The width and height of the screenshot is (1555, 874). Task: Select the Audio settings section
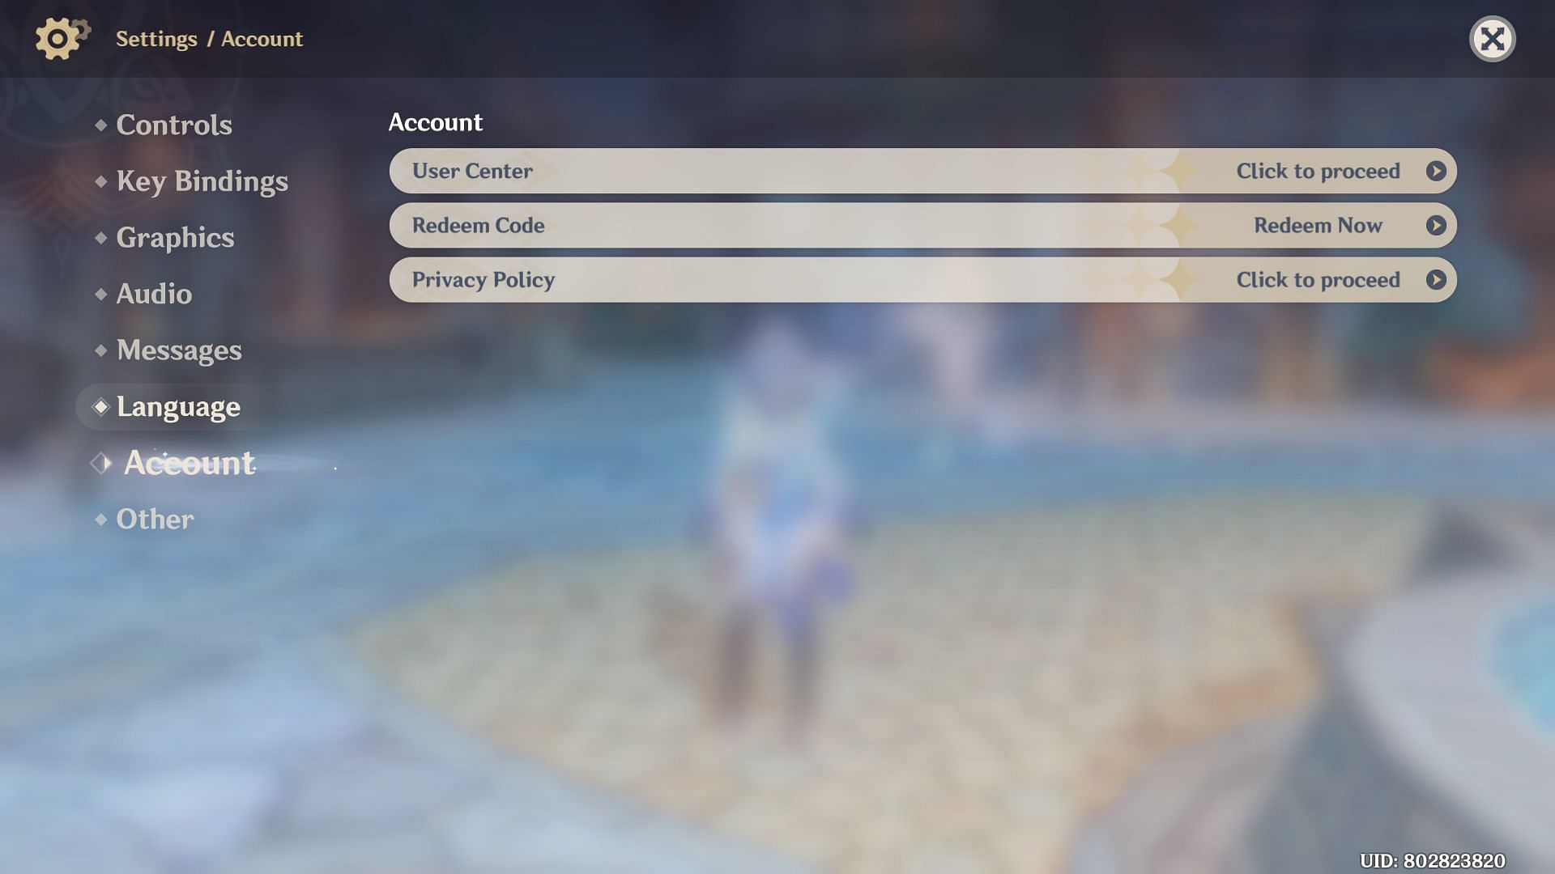154,292
